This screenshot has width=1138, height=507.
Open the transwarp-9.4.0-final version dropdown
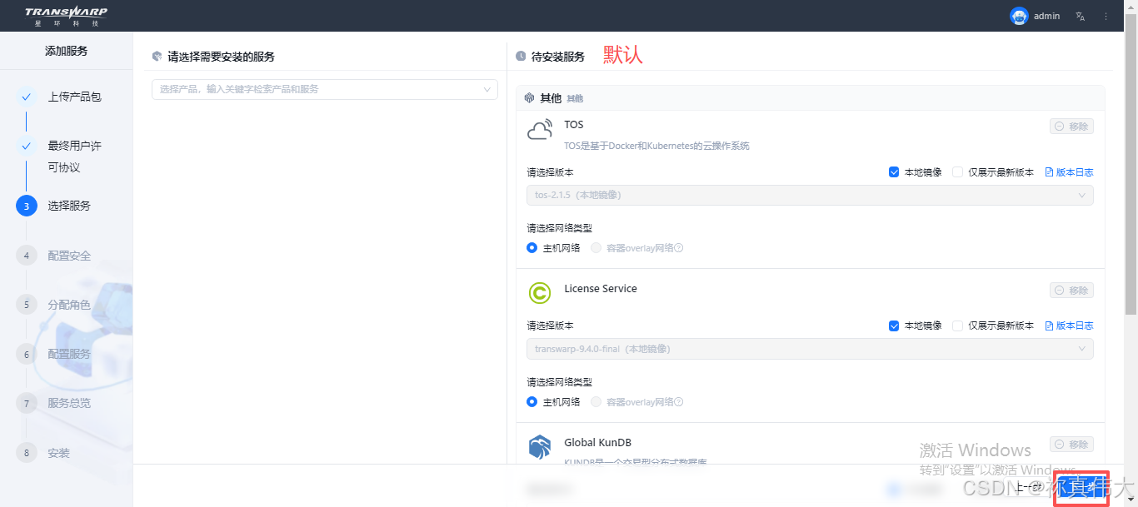[x=810, y=349]
